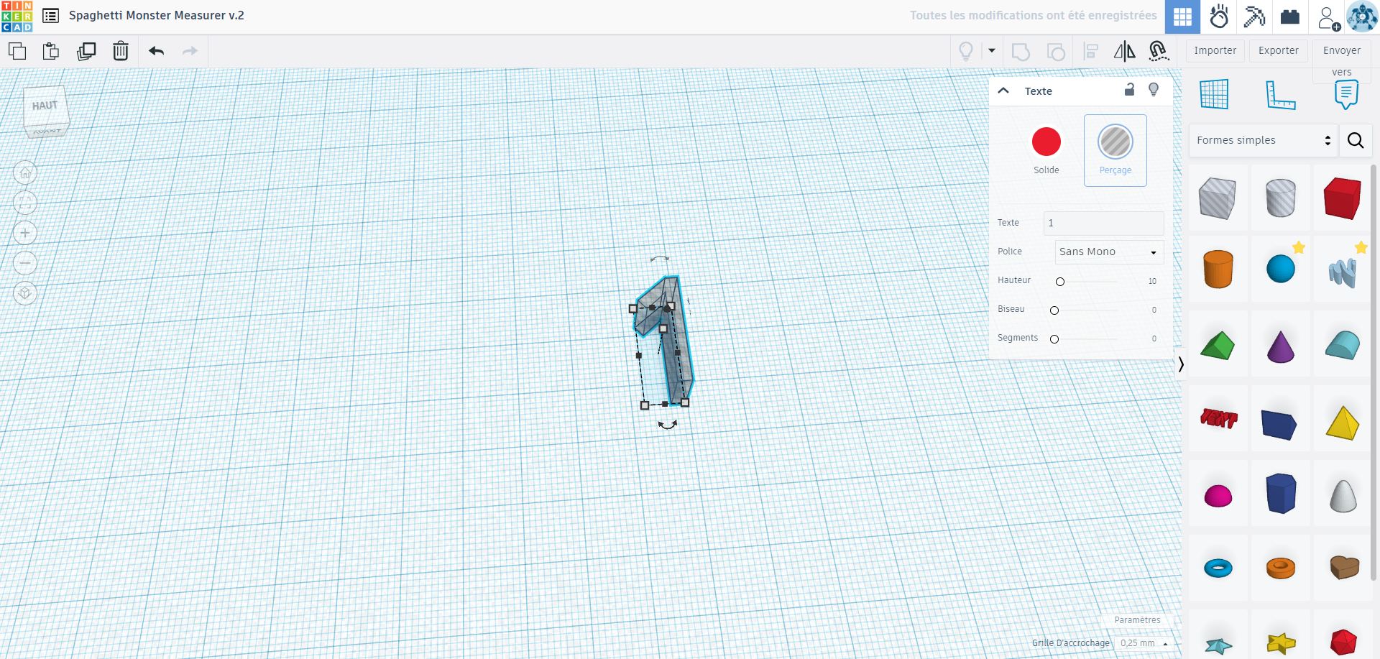Click the Tinkercad logo
This screenshot has width=1380, height=659.
click(x=17, y=17)
